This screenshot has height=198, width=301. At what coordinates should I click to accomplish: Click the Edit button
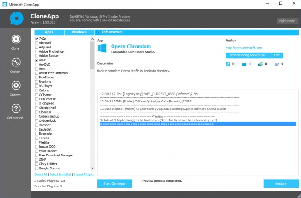(277, 55)
